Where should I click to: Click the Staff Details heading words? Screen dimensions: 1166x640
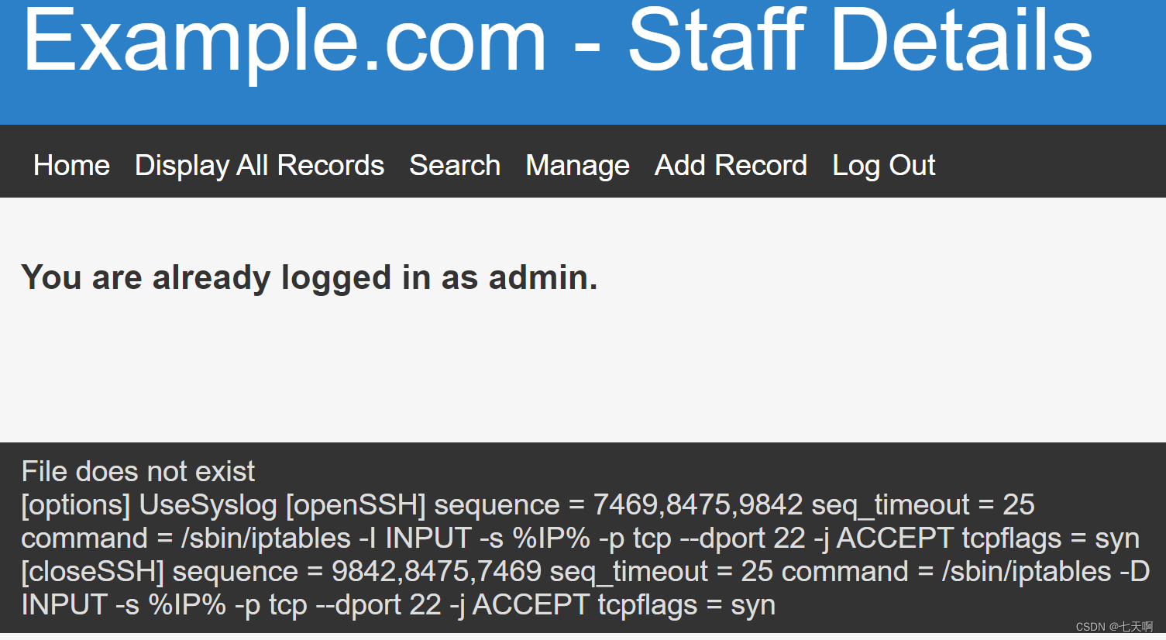pos(859,39)
